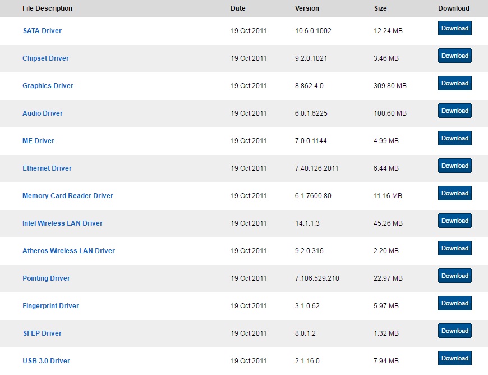Open the USB 3.0 Driver link
Viewport: 488px width, 375px height.
pyautogui.click(x=47, y=360)
